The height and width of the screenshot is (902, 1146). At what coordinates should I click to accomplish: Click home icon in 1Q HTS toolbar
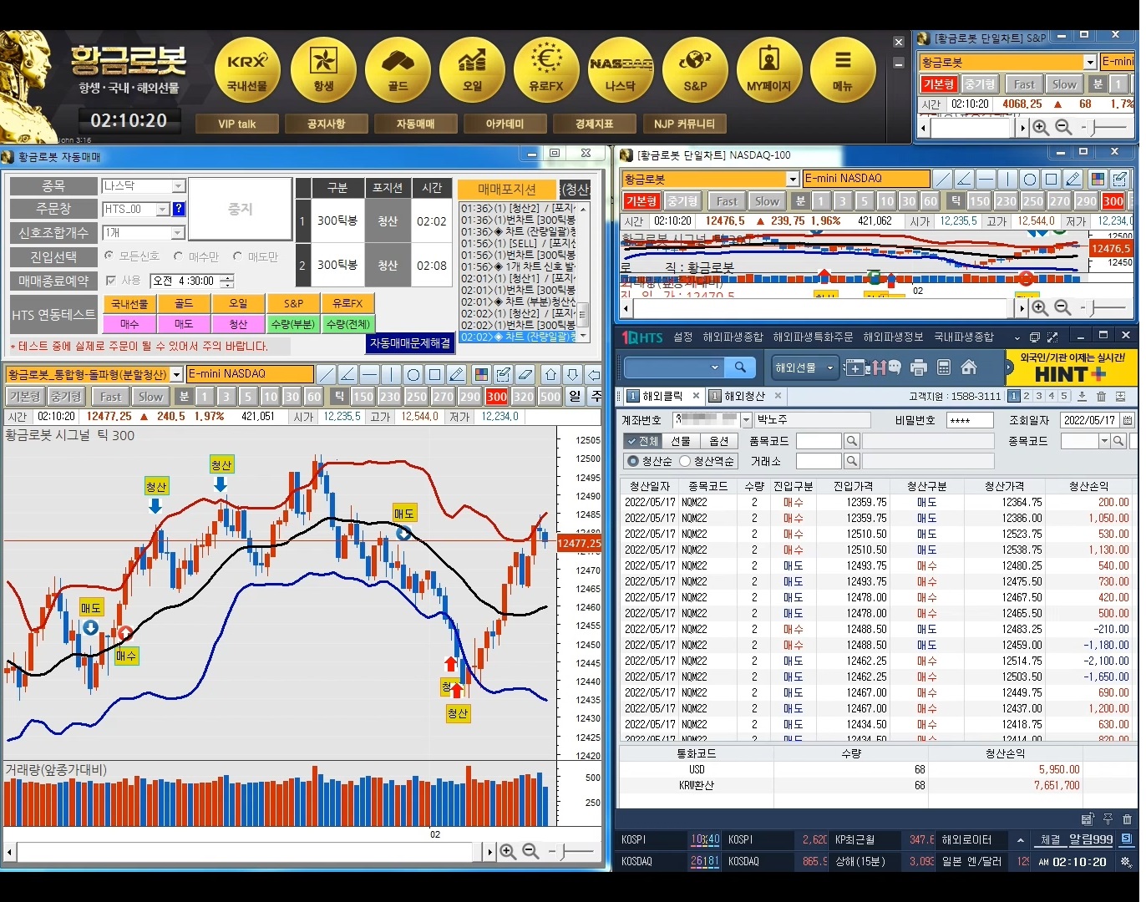coord(969,367)
